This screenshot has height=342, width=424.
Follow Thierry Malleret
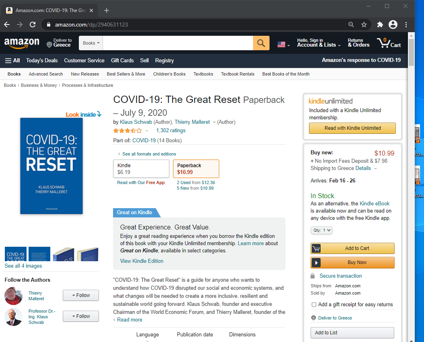coord(81,295)
